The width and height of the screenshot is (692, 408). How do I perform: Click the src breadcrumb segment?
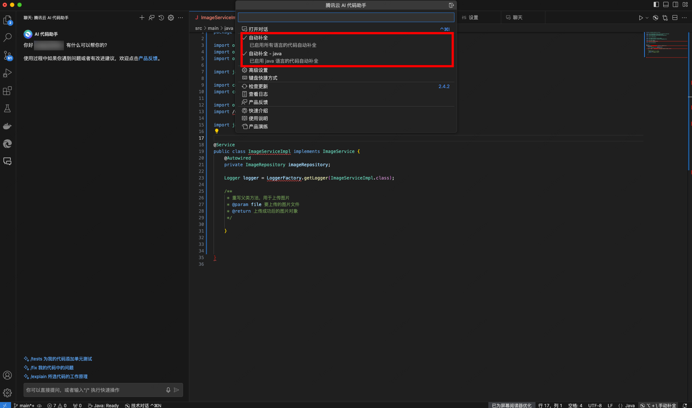(x=199, y=28)
